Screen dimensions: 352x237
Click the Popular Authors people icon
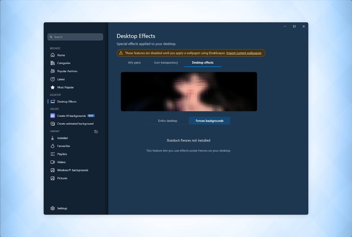point(52,71)
